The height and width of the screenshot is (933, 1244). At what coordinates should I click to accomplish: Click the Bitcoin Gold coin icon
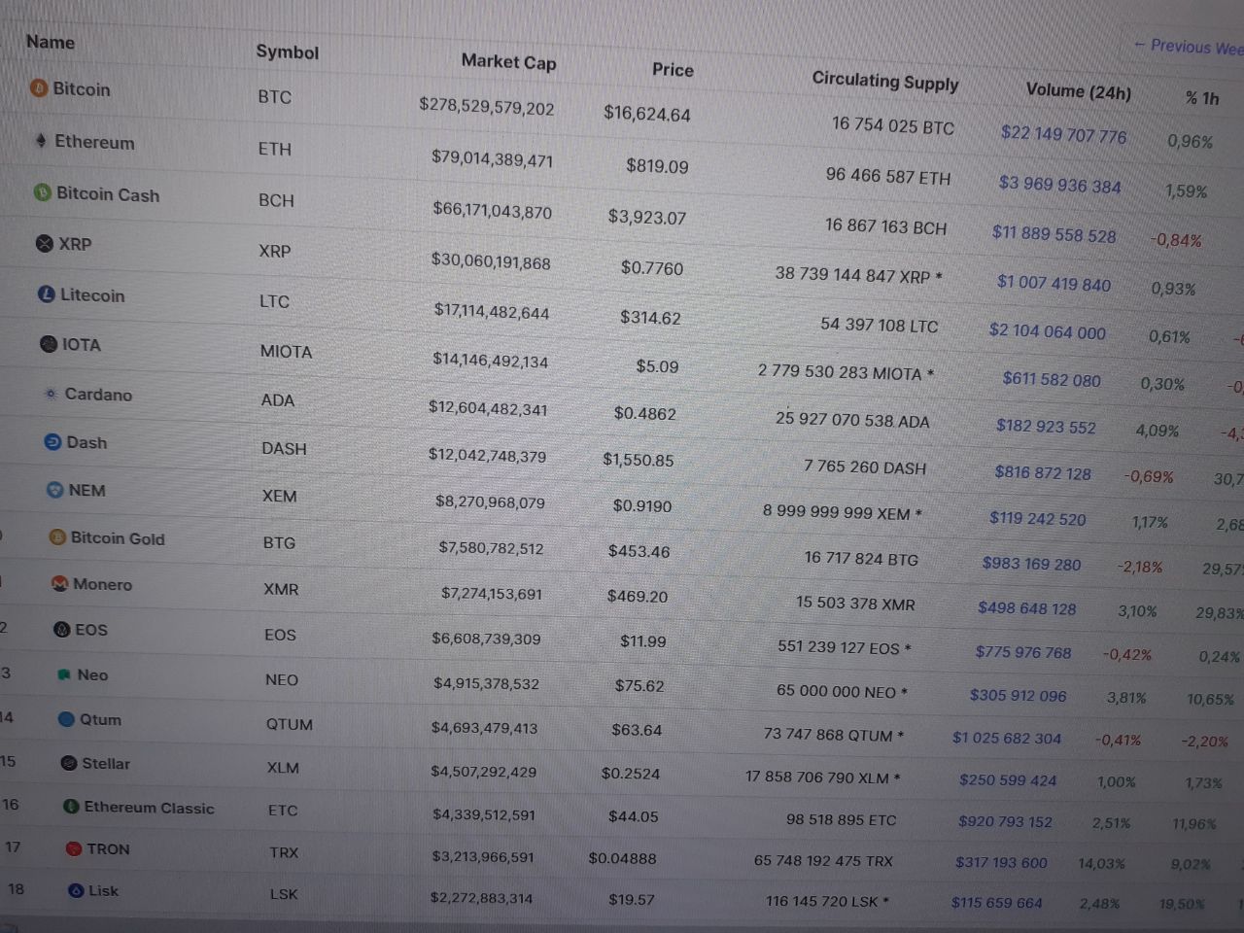(x=57, y=537)
